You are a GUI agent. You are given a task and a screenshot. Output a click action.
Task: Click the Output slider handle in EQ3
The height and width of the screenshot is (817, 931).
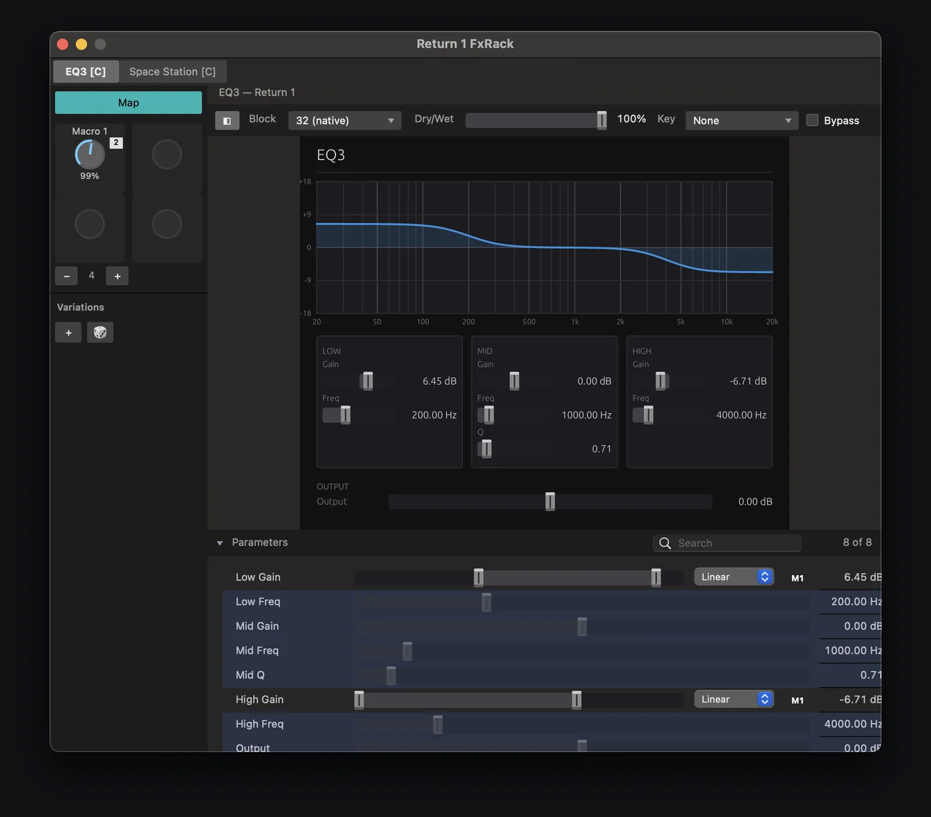pyautogui.click(x=550, y=501)
